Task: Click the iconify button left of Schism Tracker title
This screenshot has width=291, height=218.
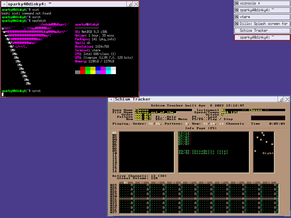Action: tap(111, 99)
